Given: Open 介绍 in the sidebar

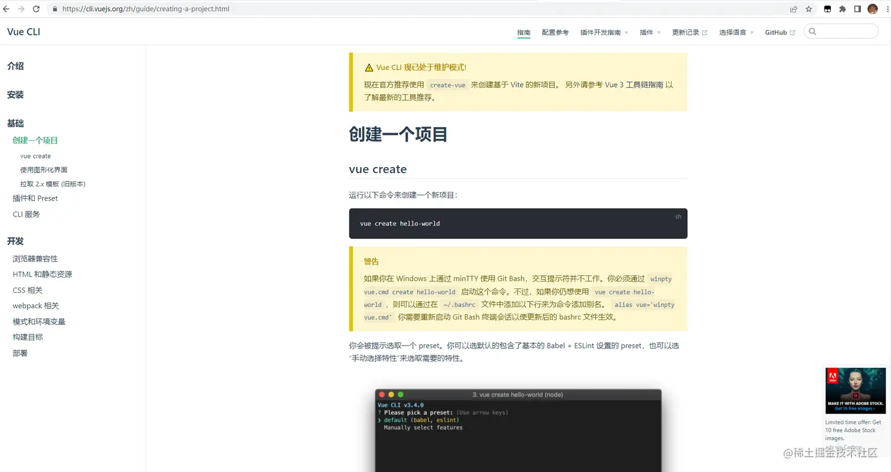Looking at the screenshot, I should click(15, 67).
